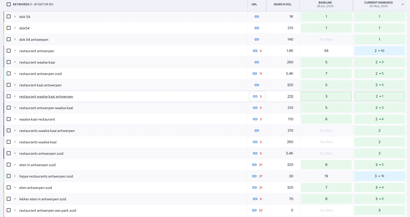This screenshot has width=410, height=217.
Task: Open URL link icon for restaurant antwerpen
Action: pos(255,51)
